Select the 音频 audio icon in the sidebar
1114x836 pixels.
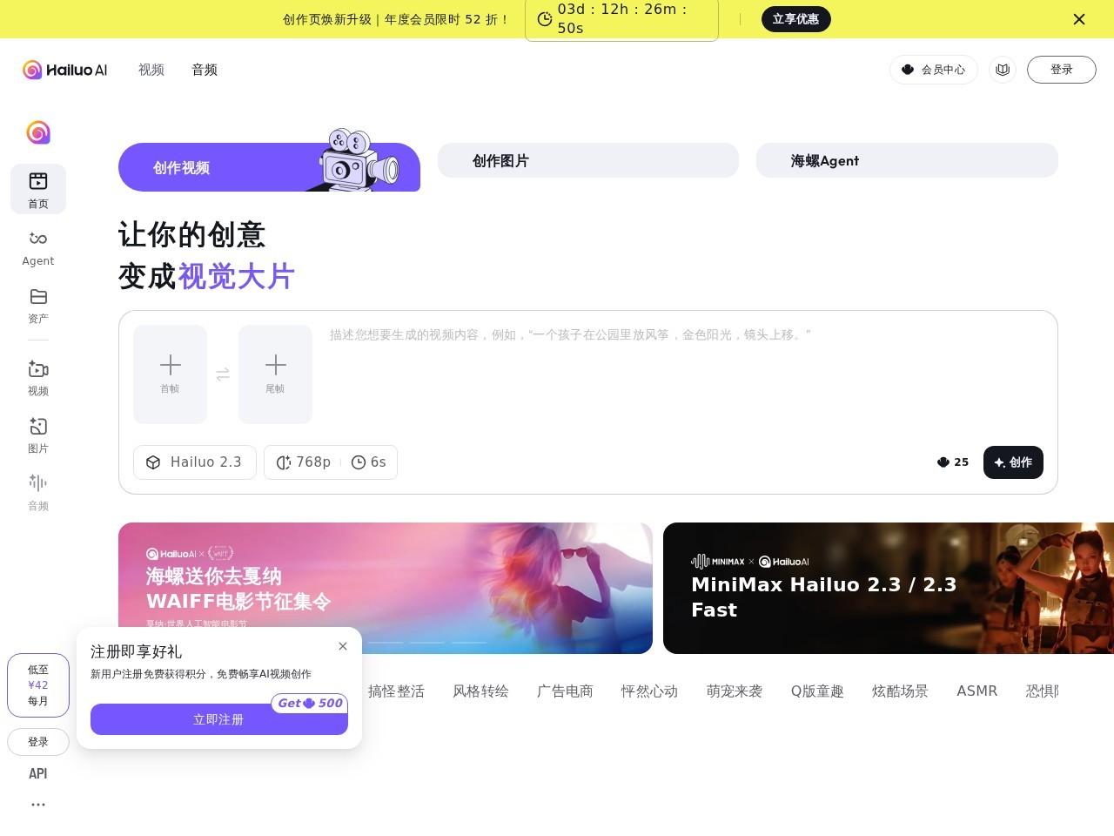(x=38, y=490)
